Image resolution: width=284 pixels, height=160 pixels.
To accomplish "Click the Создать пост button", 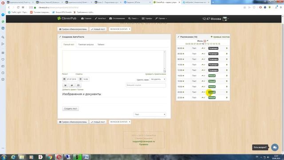I will (71, 108).
